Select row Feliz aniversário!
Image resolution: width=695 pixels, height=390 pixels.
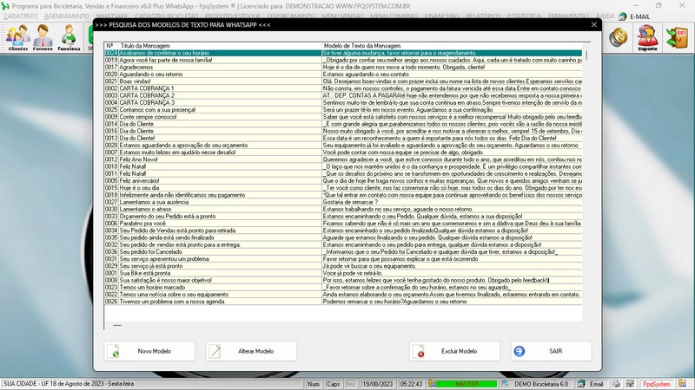(343, 181)
